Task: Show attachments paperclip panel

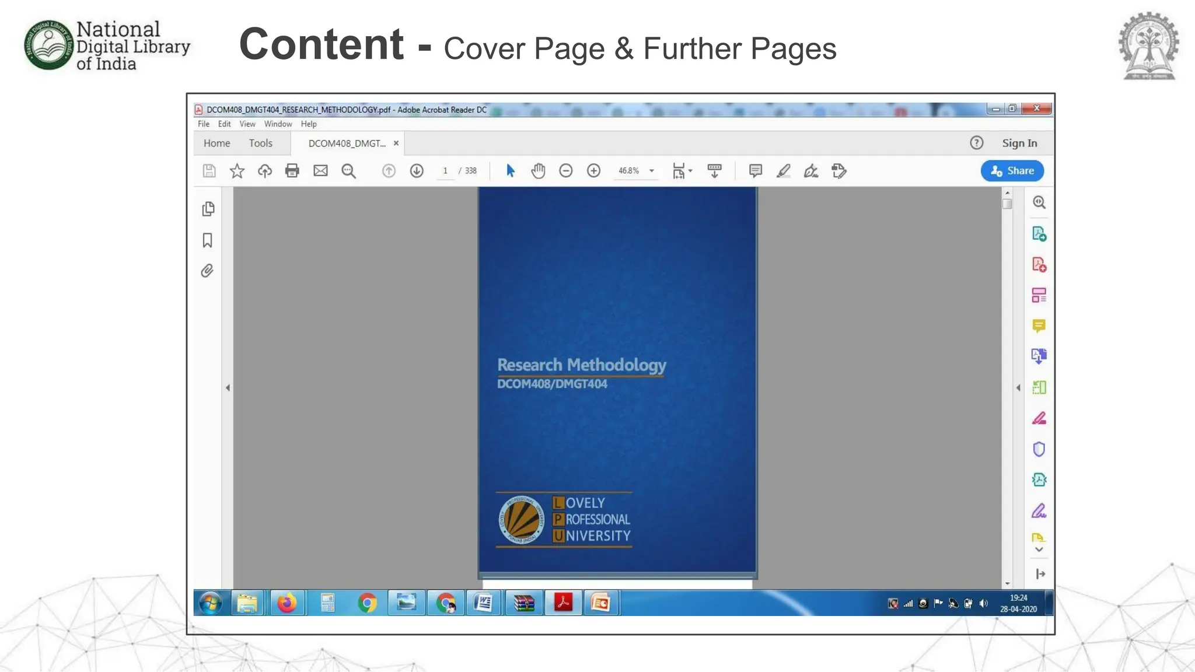Action: [207, 271]
